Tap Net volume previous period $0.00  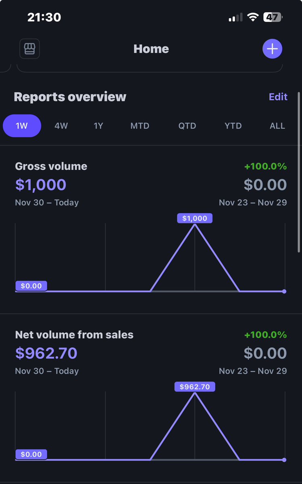coord(265,353)
